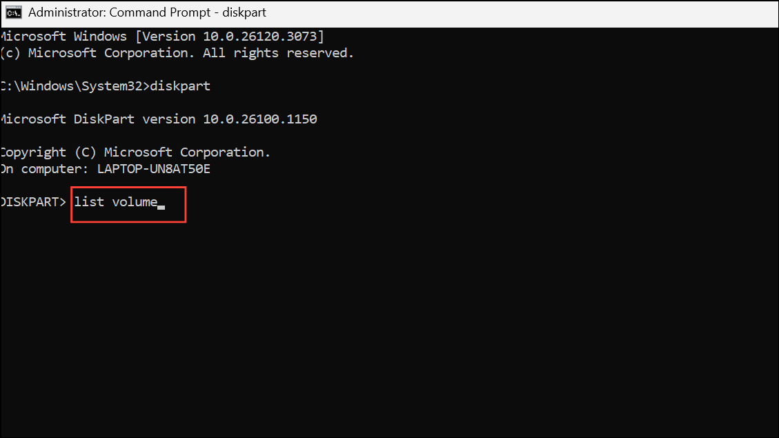This screenshot has height=438, width=779.
Task: Click the empty black console area below prompt
Action: click(389, 328)
